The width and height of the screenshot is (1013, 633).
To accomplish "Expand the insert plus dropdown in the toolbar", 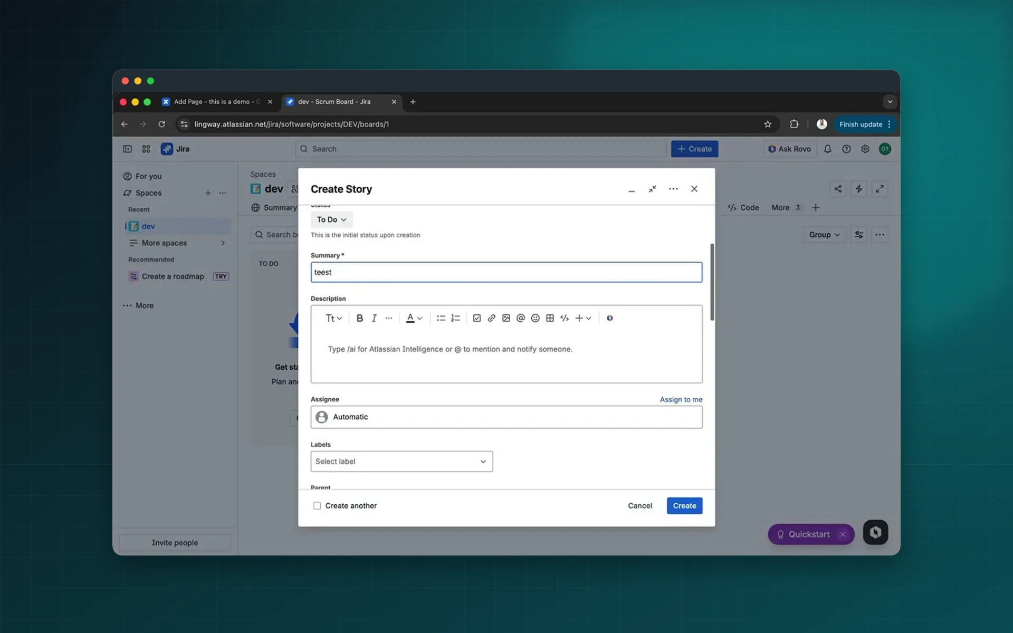I will coord(583,318).
